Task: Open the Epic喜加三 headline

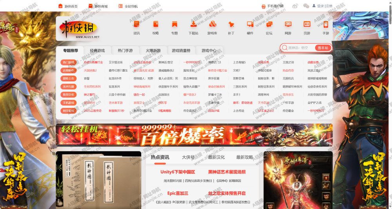Action: [178, 193]
